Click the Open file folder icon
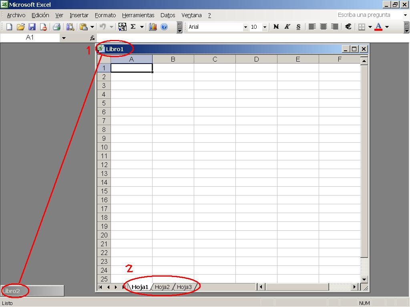Image resolution: width=410 pixels, height=307 pixels. (x=21, y=27)
